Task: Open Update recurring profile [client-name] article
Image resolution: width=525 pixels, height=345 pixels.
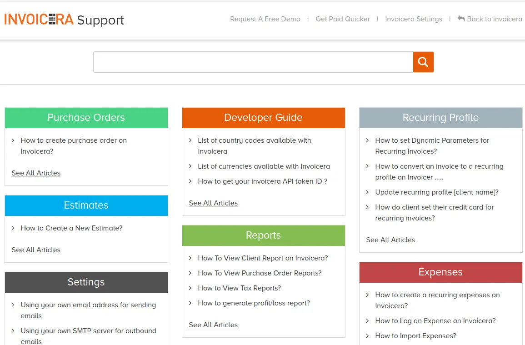Action: 437,192
